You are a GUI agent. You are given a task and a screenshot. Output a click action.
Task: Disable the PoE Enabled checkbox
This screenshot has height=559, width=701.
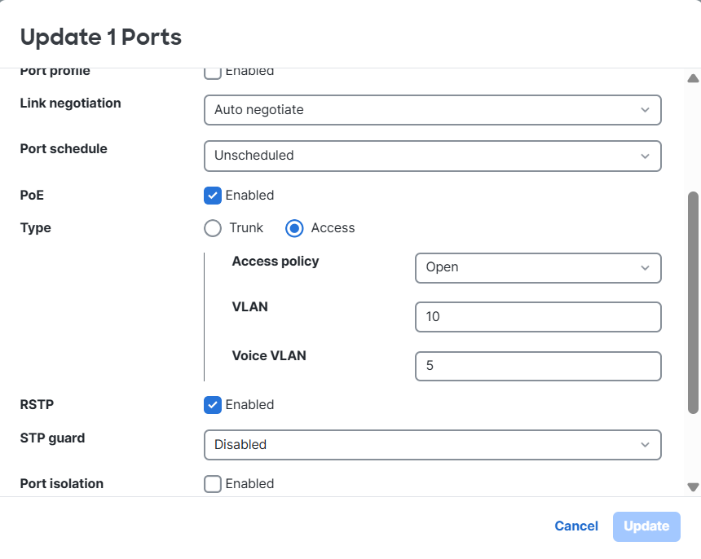pyautogui.click(x=213, y=196)
